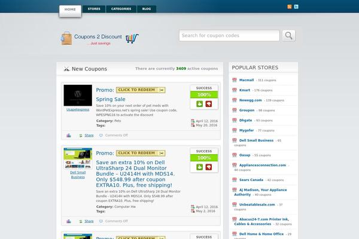Open the Unbeatablesale.com store link
The height and width of the screenshot is (239, 359).
coord(257,204)
